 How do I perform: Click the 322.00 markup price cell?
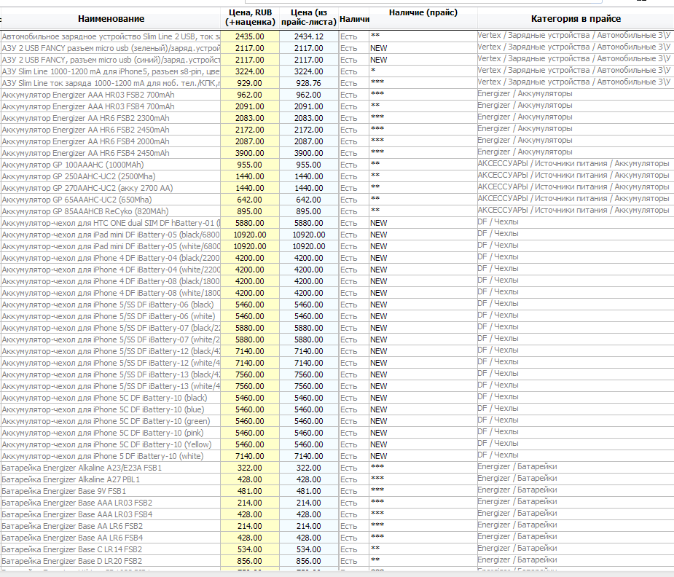tap(250, 468)
